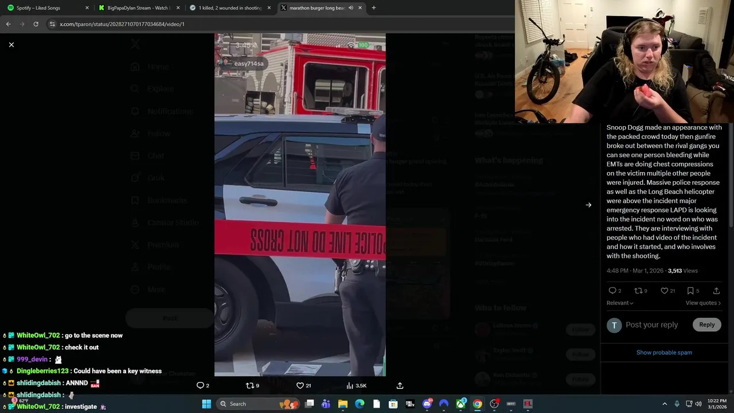
Task: Click chat message "go to the scene now"
Action: pyautogui.click(x=93, y=336)
